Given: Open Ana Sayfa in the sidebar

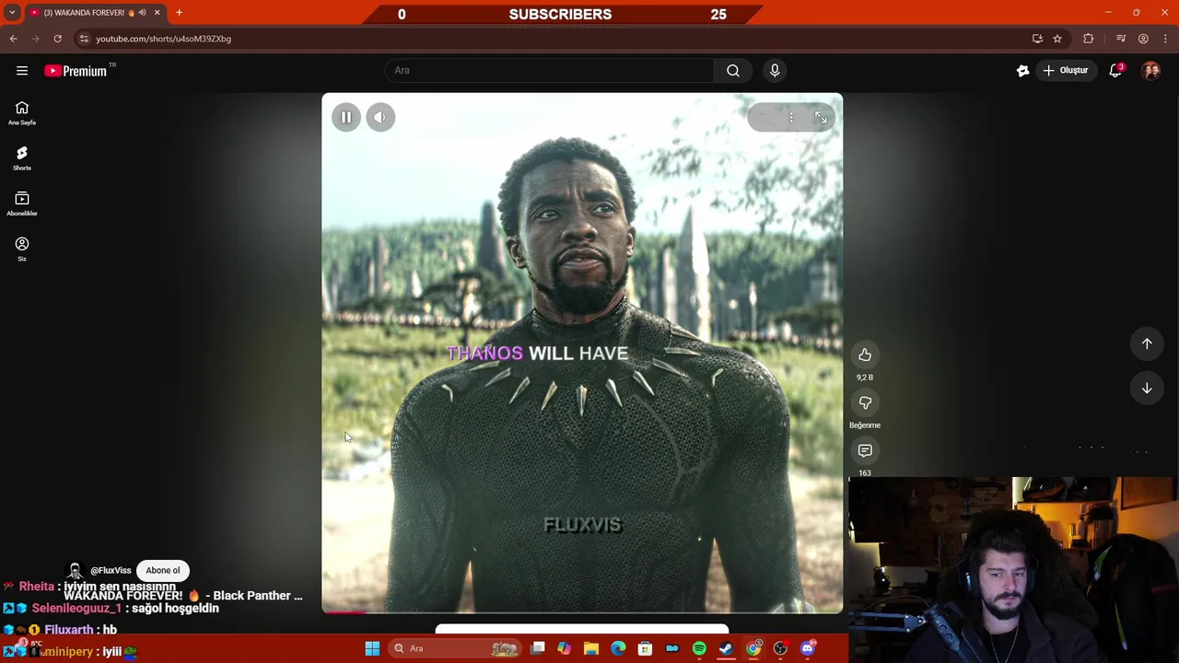Looking at the screenshot, I should (x=22, y=113).
